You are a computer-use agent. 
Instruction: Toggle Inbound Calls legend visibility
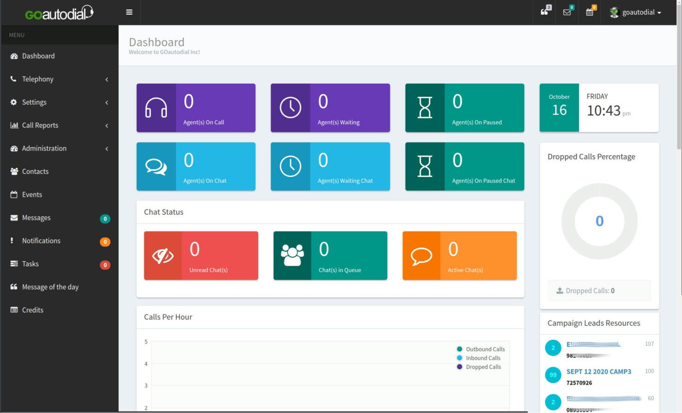point(478,358)
